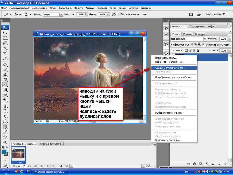Select the Hand tool
Viewport: 233px width, 175px height.
coord(5,137)
